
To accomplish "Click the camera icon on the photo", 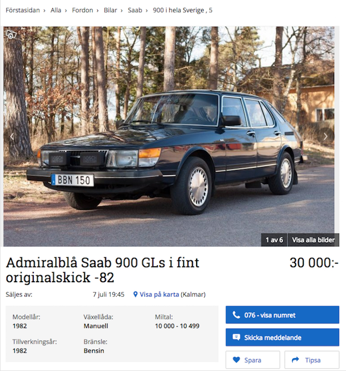I will pyautogui.click(x=11, y=34).
